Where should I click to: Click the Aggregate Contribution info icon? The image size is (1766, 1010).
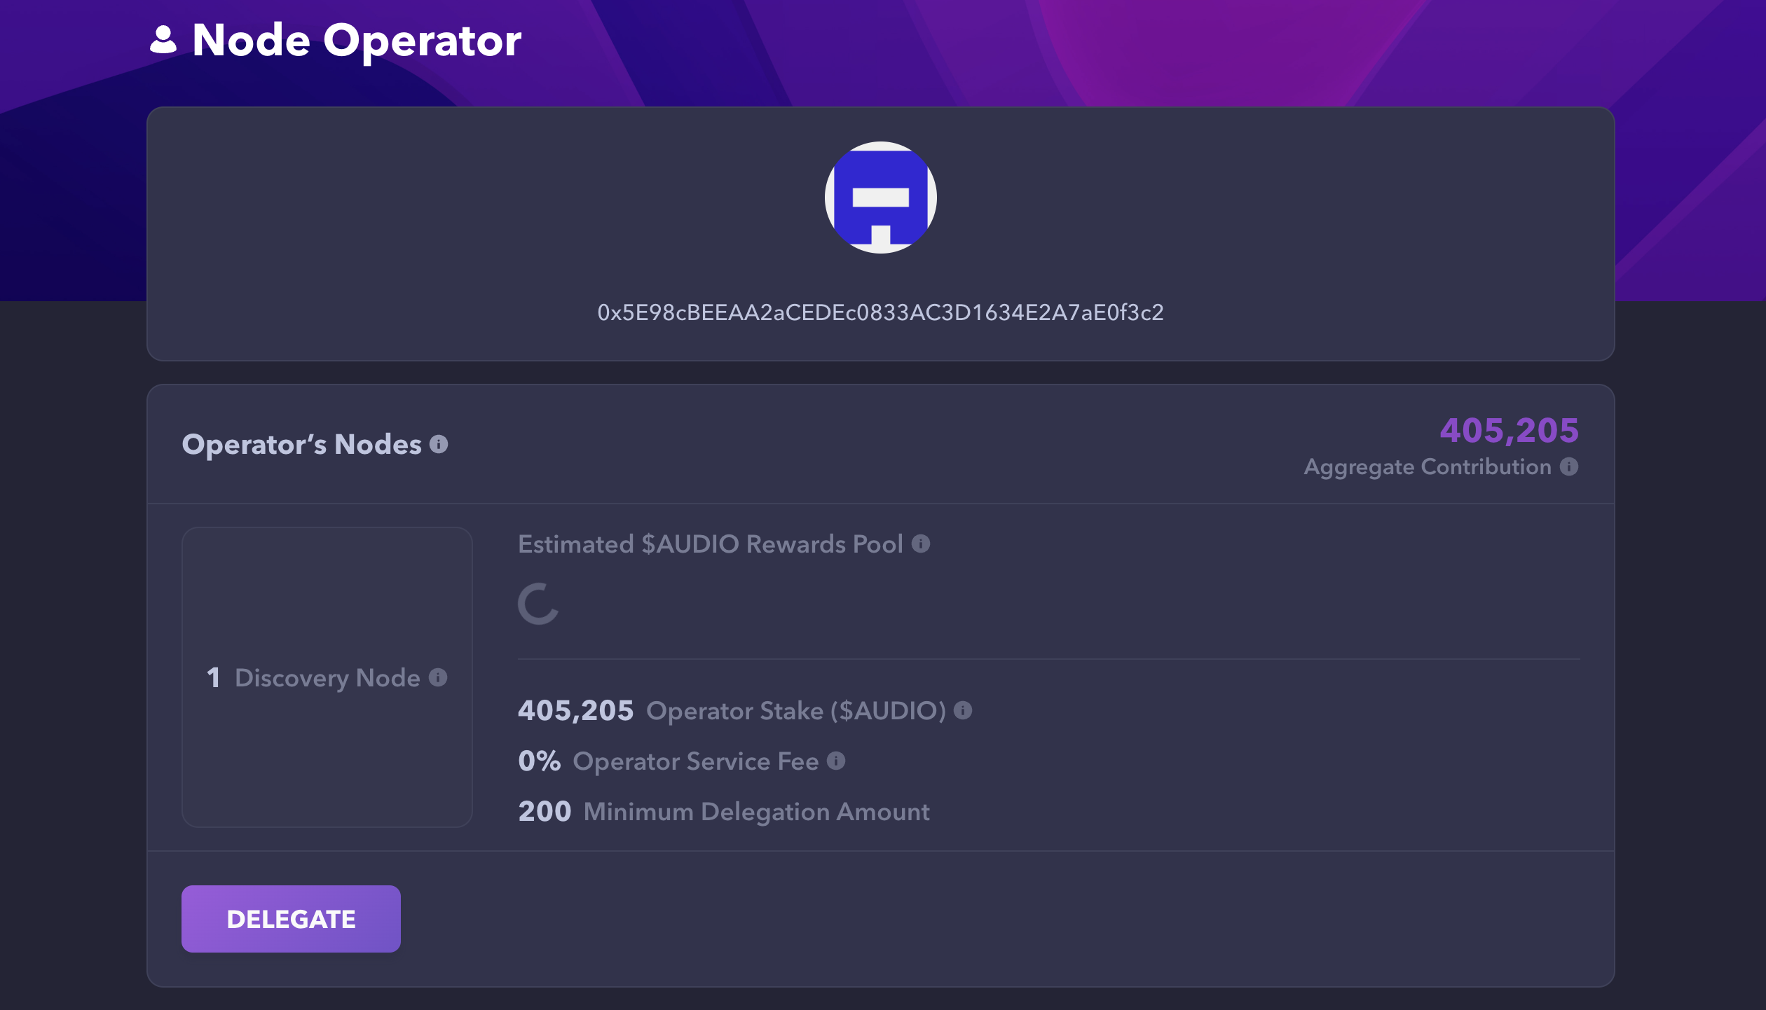click(1569, 466)
